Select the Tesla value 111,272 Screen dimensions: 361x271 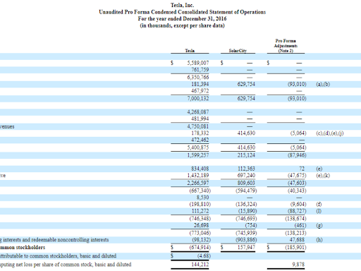click(200, 211)
